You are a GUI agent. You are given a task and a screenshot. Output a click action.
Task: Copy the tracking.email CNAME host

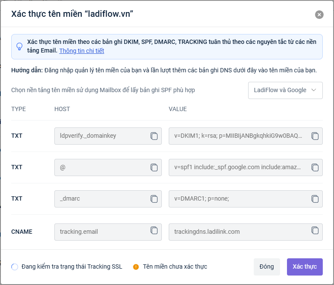coord(154,231)
